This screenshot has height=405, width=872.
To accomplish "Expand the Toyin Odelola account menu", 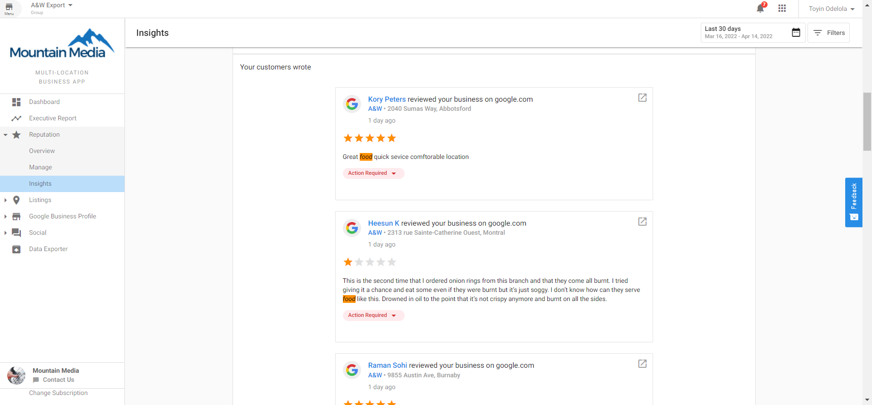I will pyautogui.click(x=831, y=9).
